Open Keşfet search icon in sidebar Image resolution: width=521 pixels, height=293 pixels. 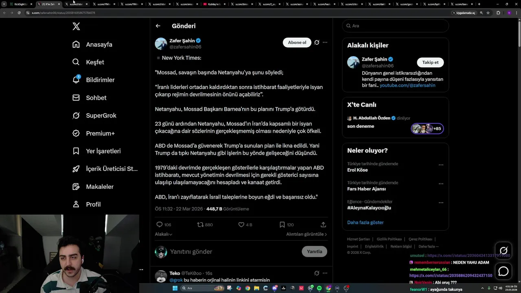pos(76,62)
